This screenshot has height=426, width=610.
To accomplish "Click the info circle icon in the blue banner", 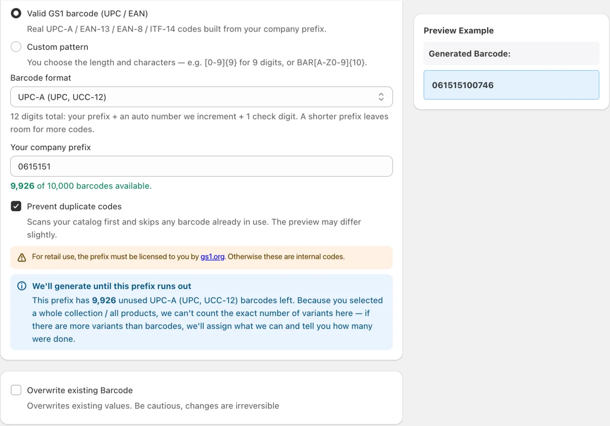I will [x=22, y=286].
